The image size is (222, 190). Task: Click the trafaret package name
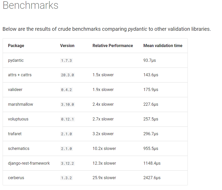tap(15, 134)
